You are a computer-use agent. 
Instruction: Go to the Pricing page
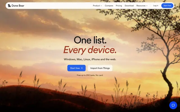[119, 6]
